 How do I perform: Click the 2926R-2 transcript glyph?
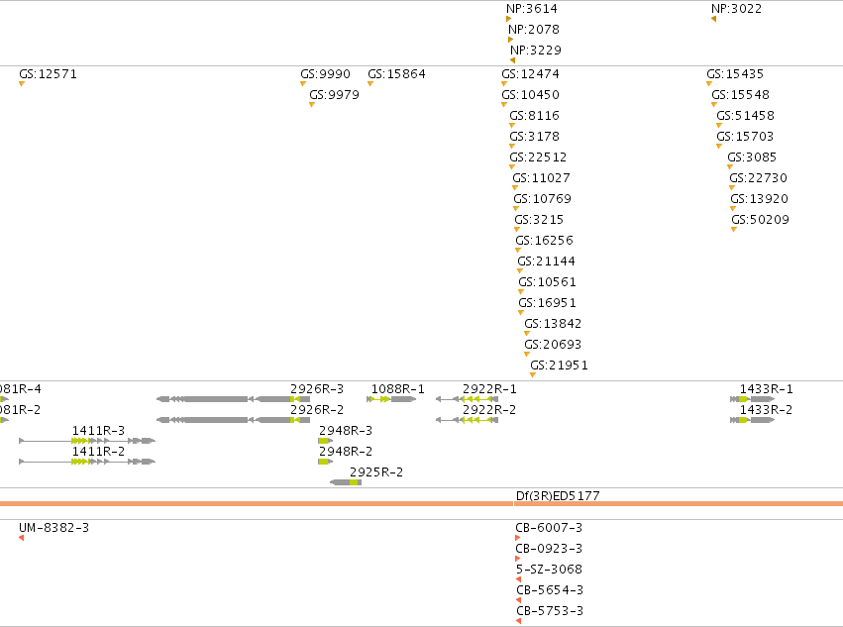[234, 420]
